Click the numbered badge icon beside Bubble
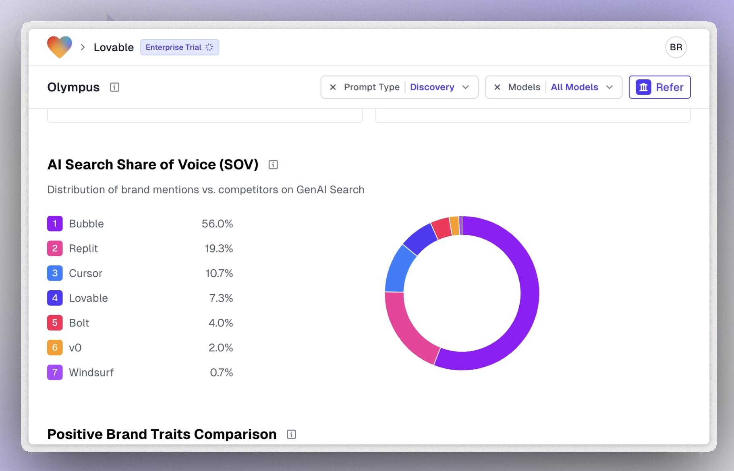Screen dimensions: 734x471 pyautogui.click(x=55, y=223)
